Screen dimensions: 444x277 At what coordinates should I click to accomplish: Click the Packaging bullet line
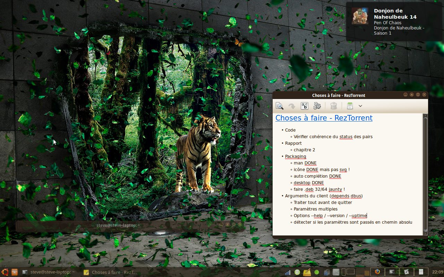point(296,157)
